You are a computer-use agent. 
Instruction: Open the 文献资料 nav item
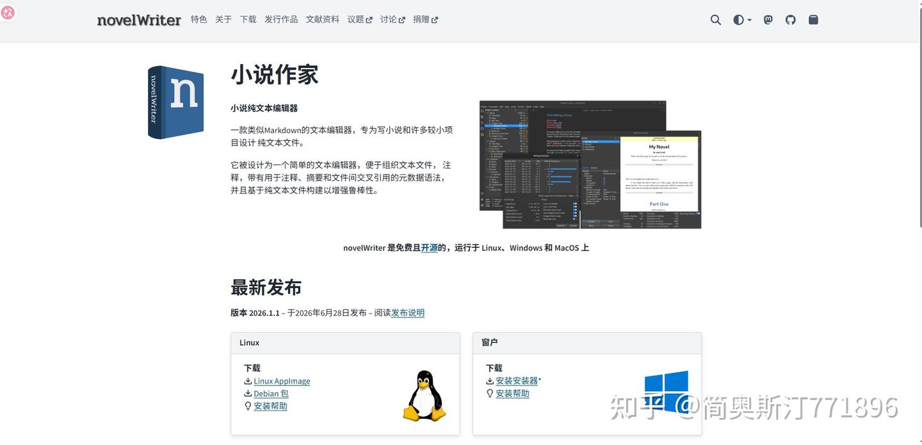click(323, 19)
